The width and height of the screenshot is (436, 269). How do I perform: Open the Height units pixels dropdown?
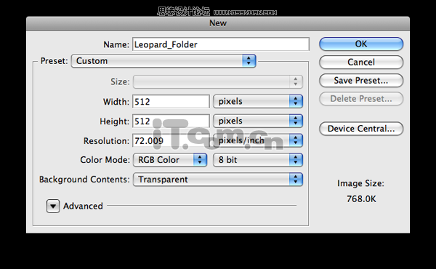point(258,121)
